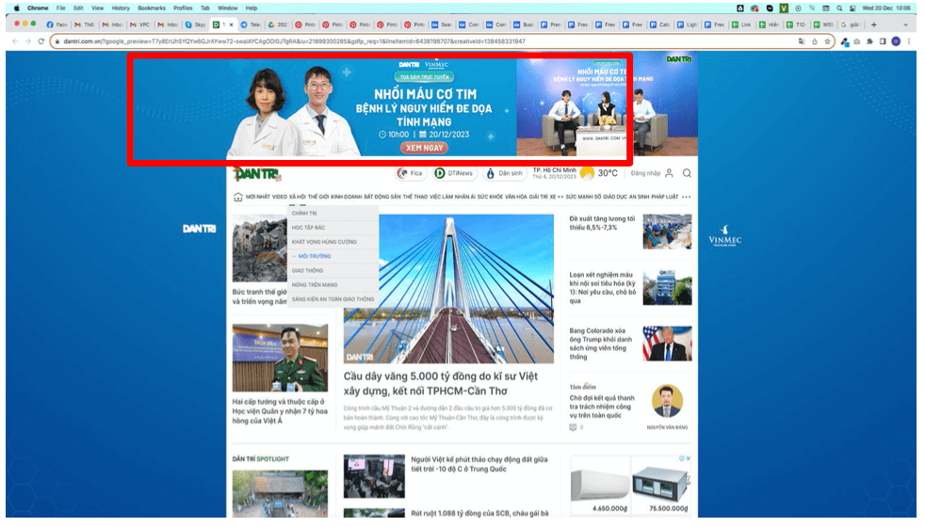The image size is (925, 527).
Task: Click the ad info icon beside ad close
Action: click(x=682, y=458)
